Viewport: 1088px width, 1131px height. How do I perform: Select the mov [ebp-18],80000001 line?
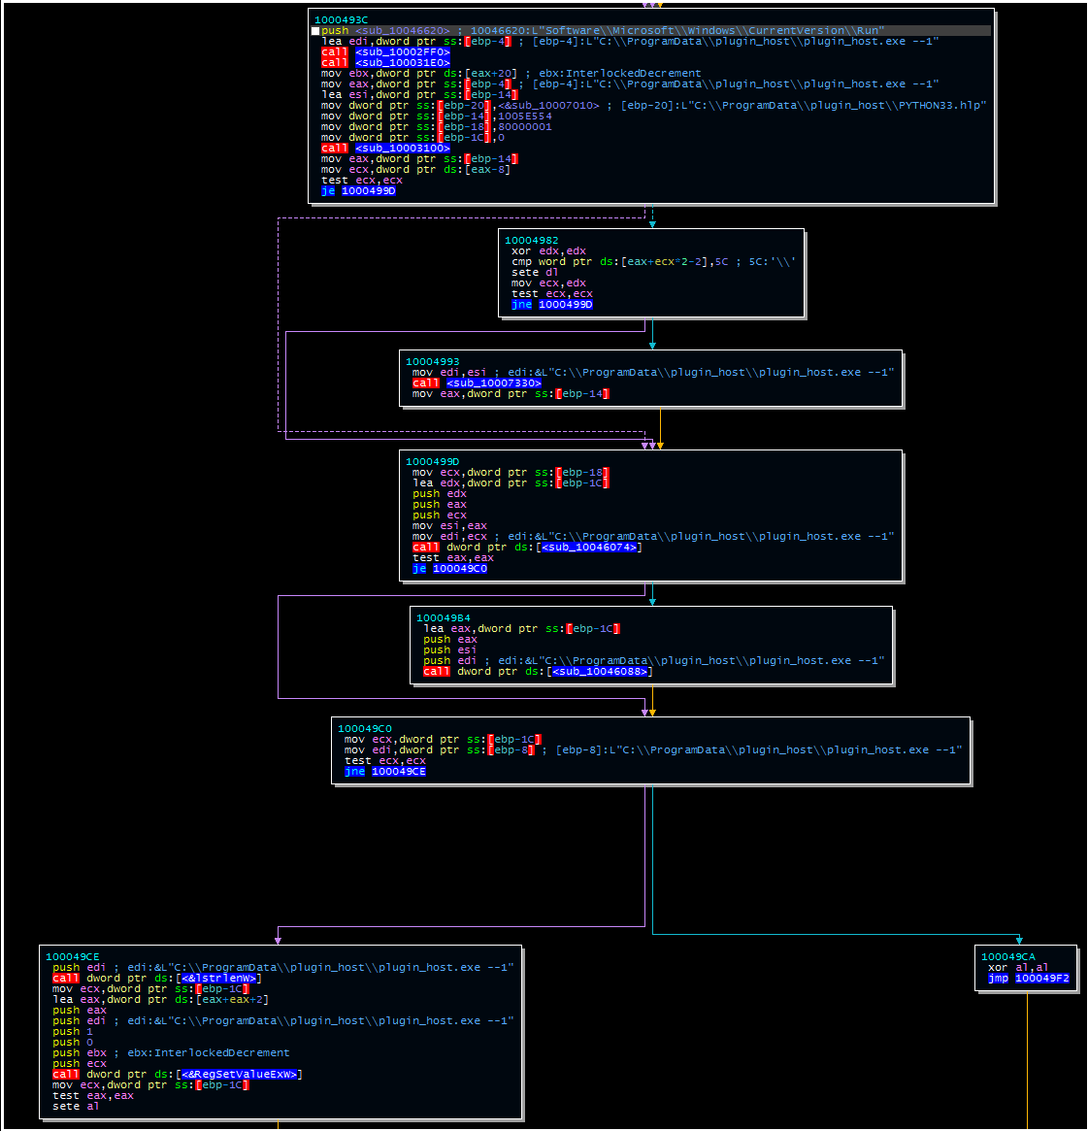pos(436,127)
